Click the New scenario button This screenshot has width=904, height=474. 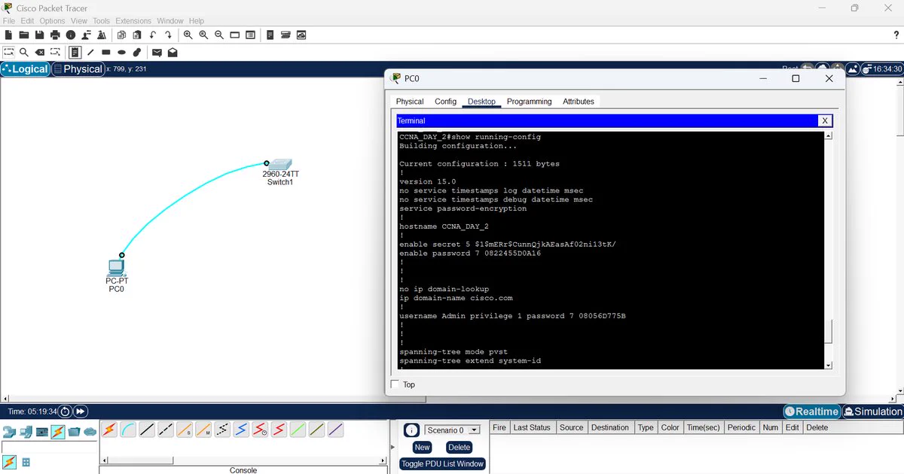422,447
